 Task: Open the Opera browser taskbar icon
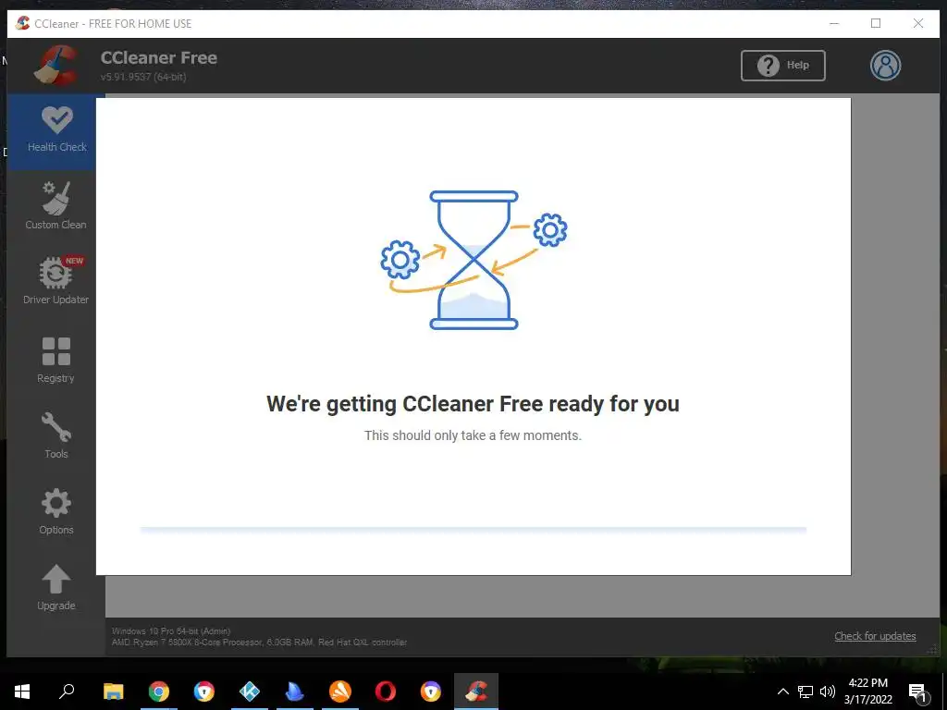tap(386, 692)
